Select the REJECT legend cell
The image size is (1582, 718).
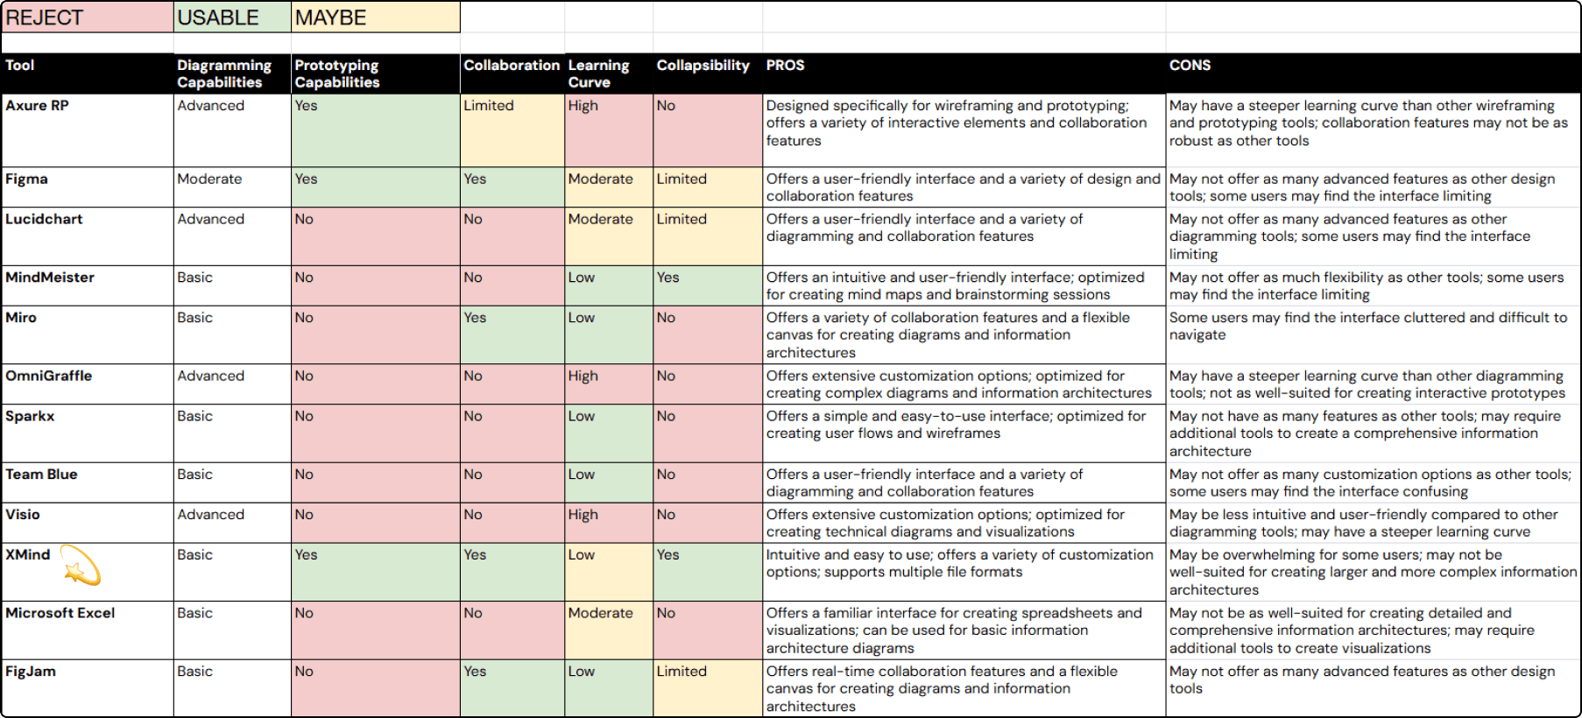pos(88,18)
